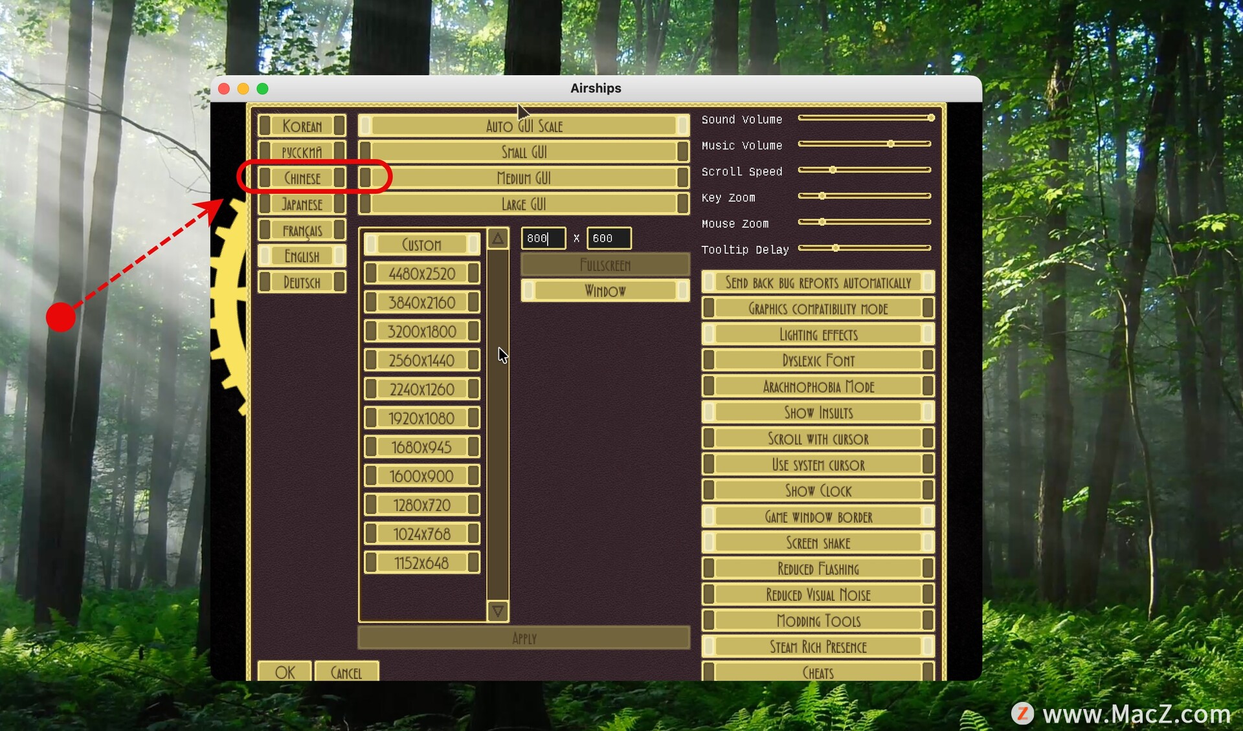
Task: Enable Modding Tools
Action: [818, 621]
